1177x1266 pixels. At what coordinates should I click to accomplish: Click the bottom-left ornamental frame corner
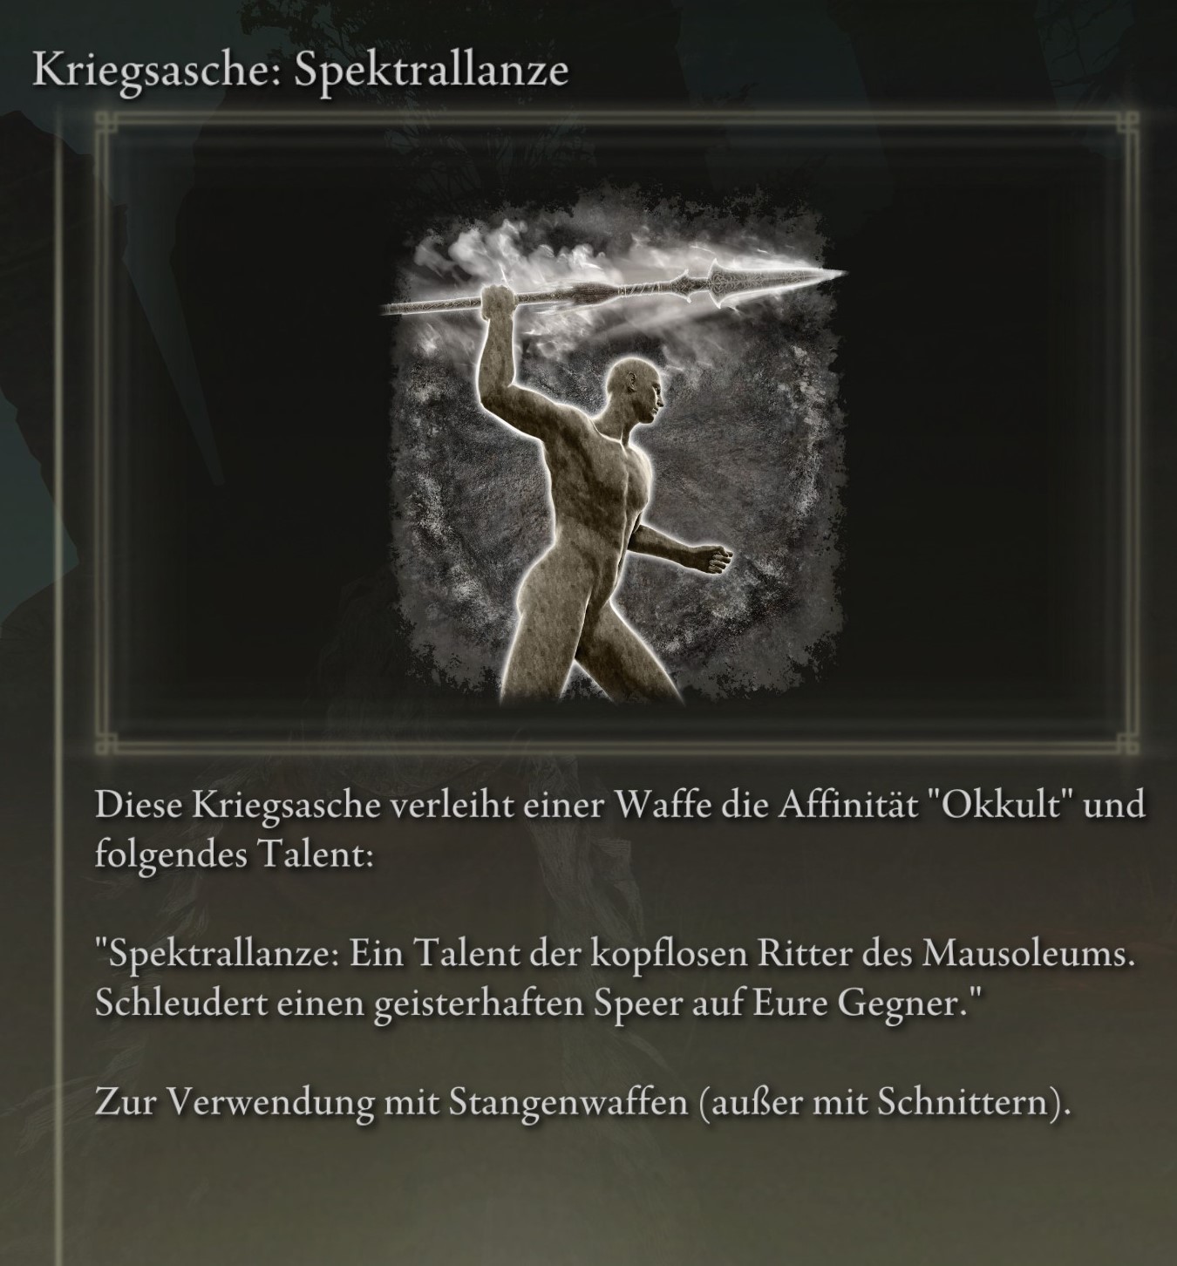(x=105, y=743)
